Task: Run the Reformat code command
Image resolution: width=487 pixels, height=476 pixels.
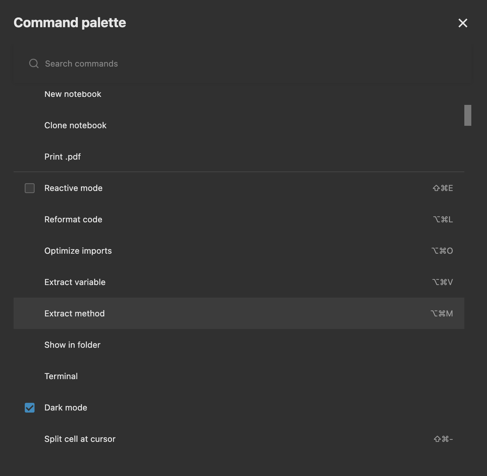Action: click(73, 219)
